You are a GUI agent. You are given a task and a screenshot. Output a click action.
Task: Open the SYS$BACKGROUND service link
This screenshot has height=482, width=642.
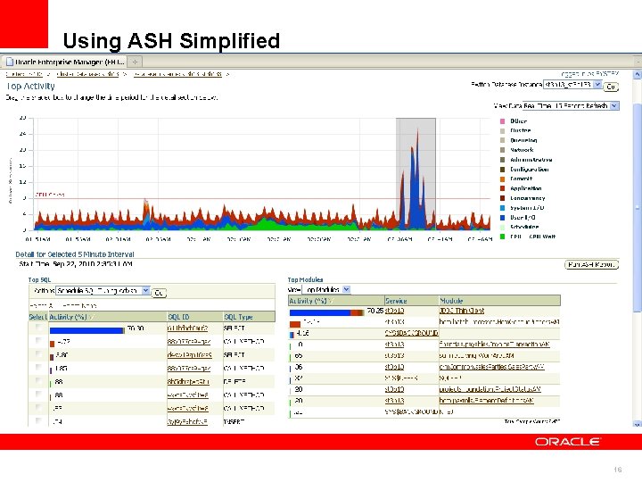(411, 333)
